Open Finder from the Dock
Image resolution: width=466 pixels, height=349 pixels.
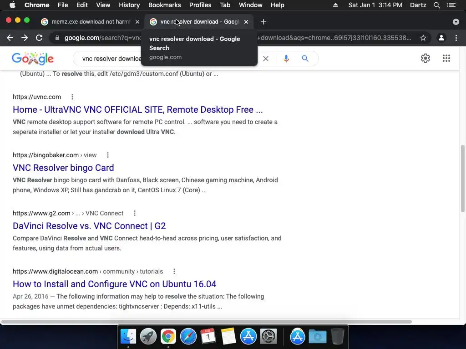tap(128, 337)
